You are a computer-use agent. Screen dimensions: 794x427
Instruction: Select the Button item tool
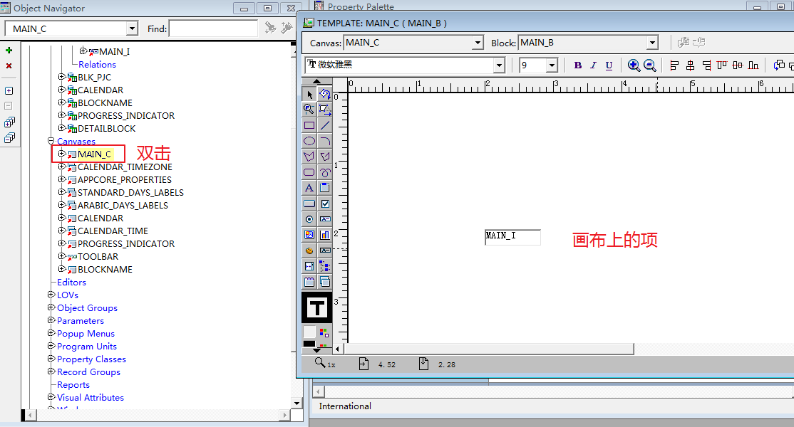309,204
